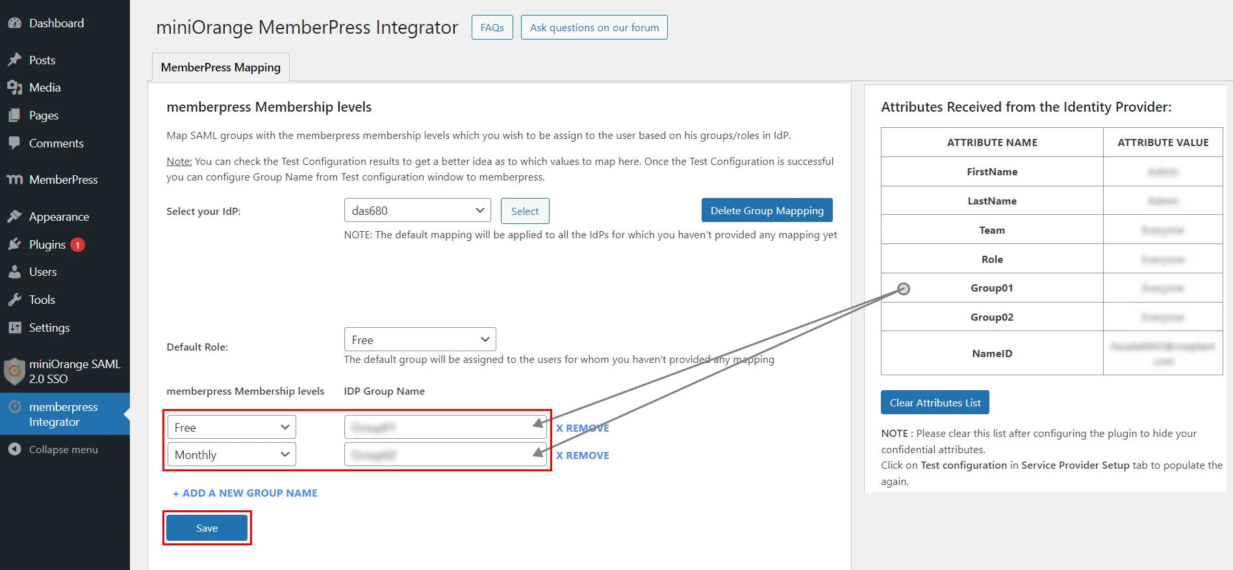Click the LastName attribute cell
Viewport: 1233px width, 570px height.
coord(992,201)
